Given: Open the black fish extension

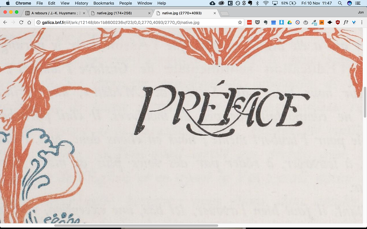Looking at the screenshot, I should tap(330, 23).
